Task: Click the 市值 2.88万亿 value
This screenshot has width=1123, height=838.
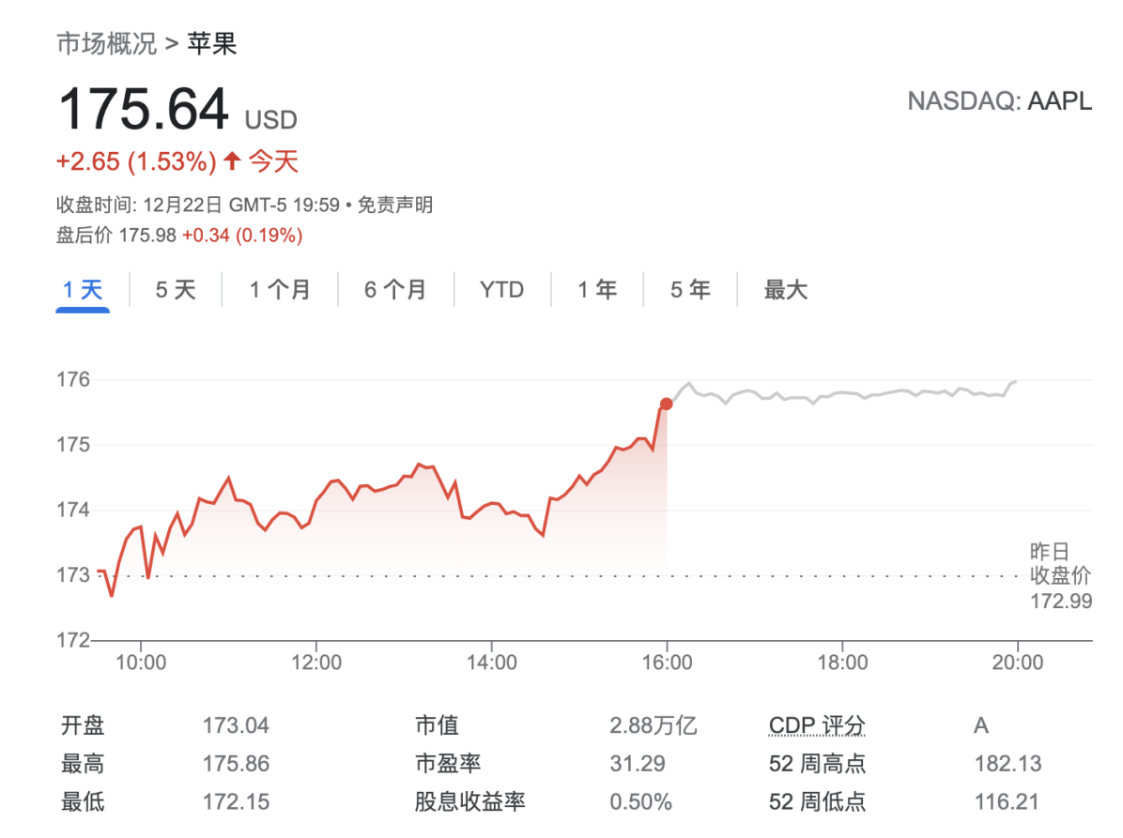Action: 654,726
